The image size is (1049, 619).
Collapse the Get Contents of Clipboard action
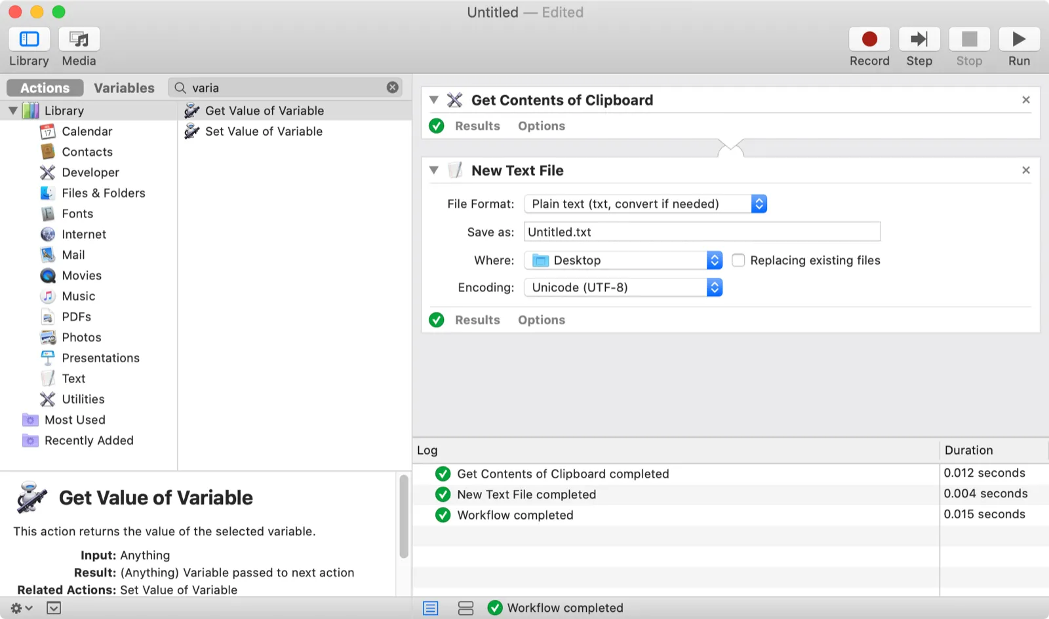(x=433, y=100)
